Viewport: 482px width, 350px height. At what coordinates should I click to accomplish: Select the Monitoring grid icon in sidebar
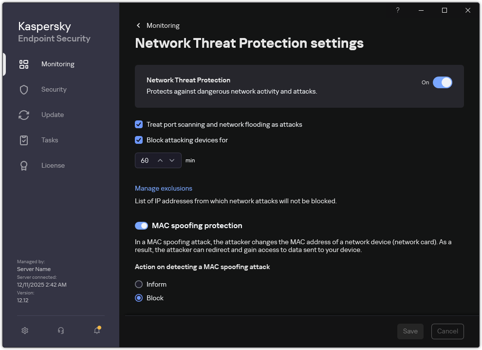(23, 64)
